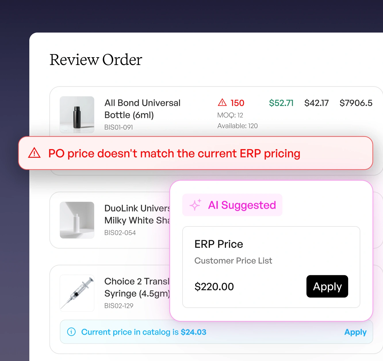Click the $220.00 suggested ERP price
This screenshot has width=383, height=361.
pyautogui.click(x=214, y=287)
